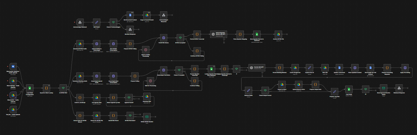
Task: Click the Acknowledge Webhook node
Action: [x=80, y=22]
